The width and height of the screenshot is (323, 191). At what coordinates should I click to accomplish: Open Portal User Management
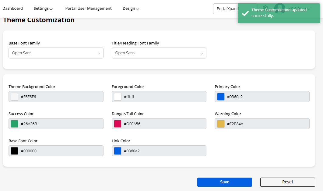[x=88, y=9]
